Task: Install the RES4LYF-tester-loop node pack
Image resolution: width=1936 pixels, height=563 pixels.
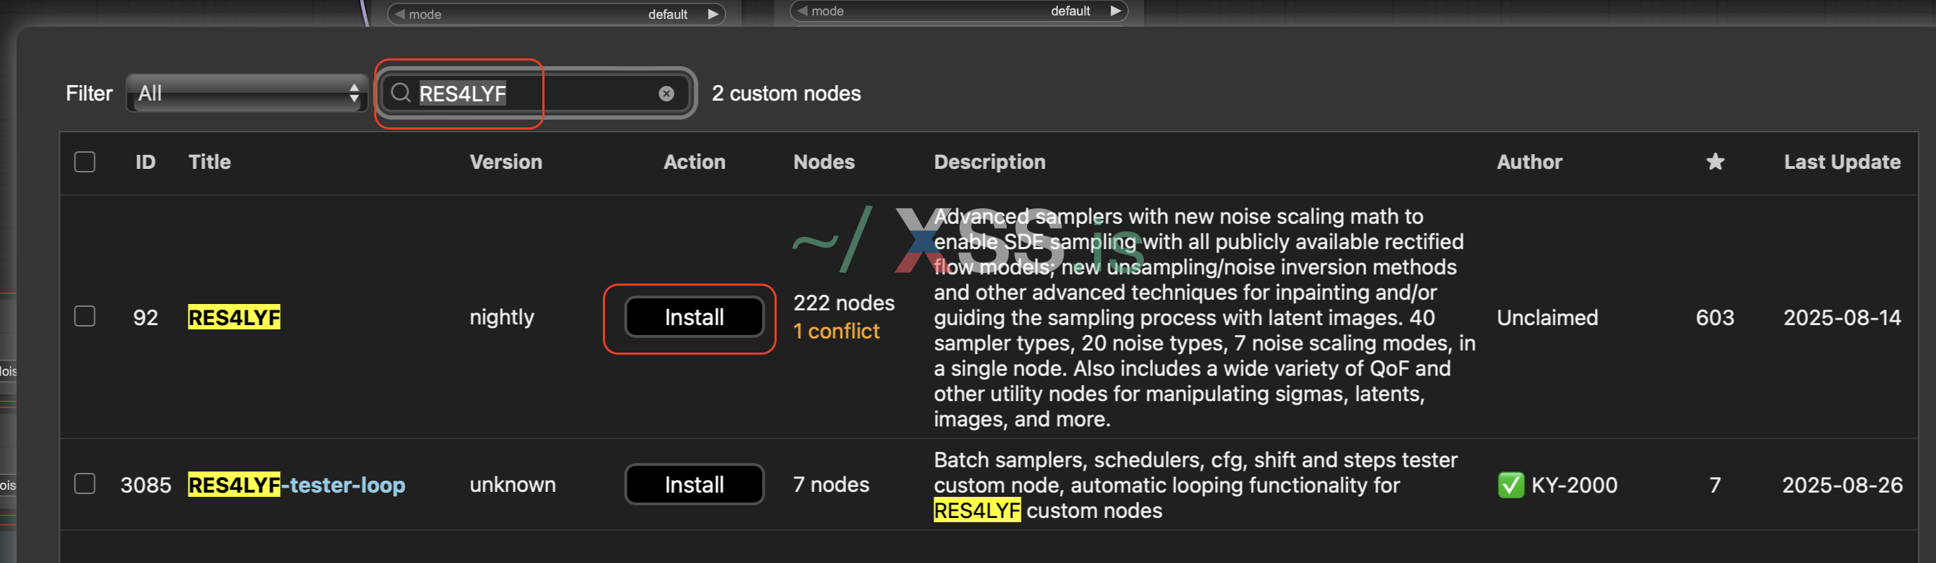Action: pos(694,485)
